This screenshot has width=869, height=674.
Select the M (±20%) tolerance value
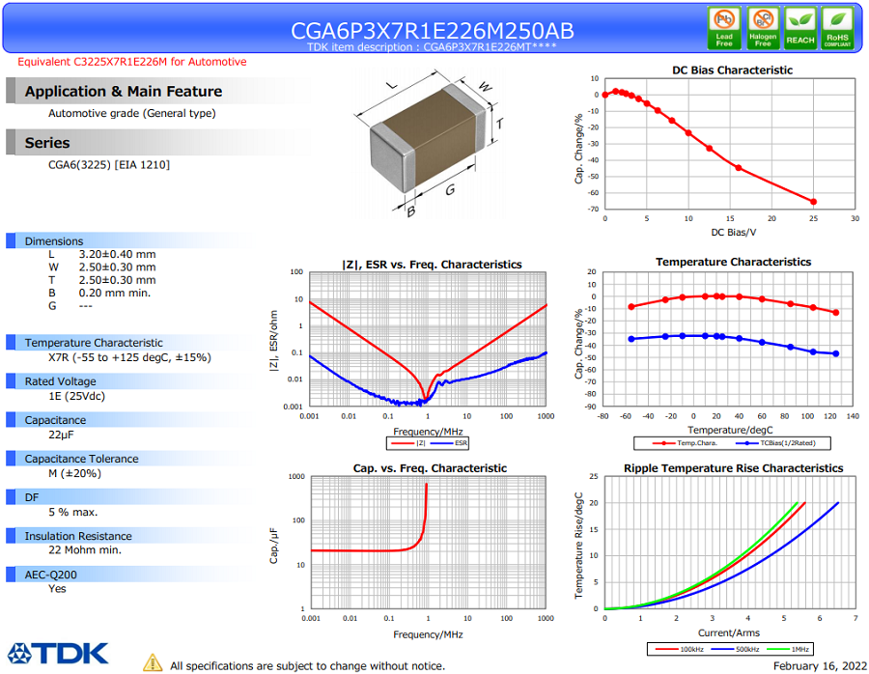coord(74,474)
